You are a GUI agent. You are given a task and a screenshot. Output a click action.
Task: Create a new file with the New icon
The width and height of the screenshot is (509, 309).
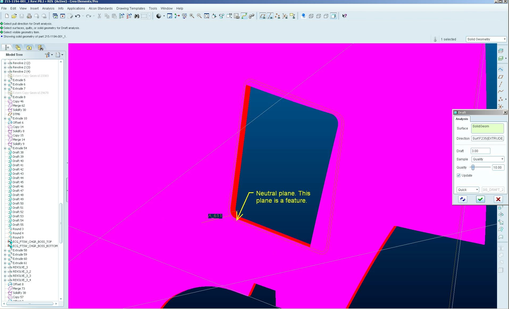point(7,16)
